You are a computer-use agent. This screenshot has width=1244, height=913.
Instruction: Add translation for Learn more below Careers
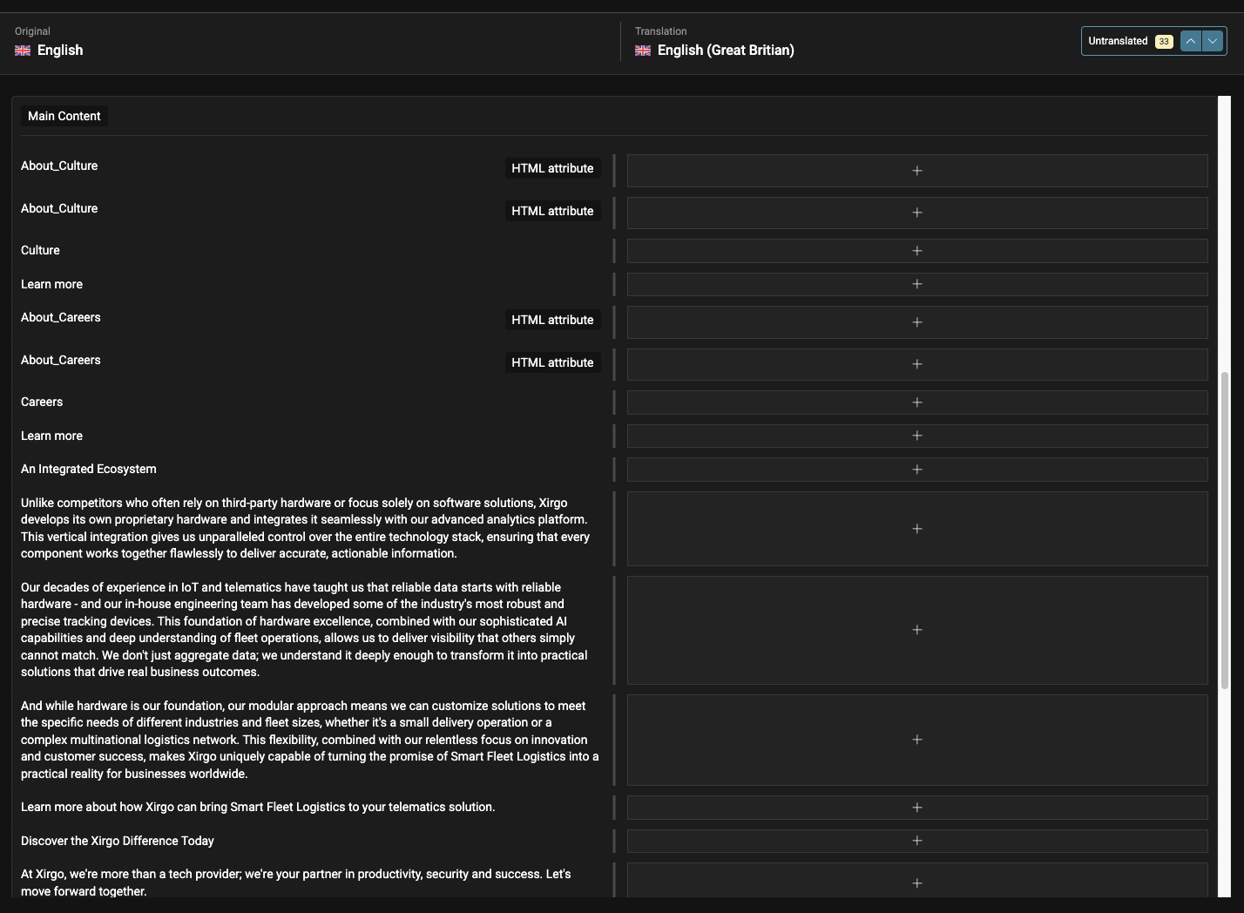[x=917, y=436]
